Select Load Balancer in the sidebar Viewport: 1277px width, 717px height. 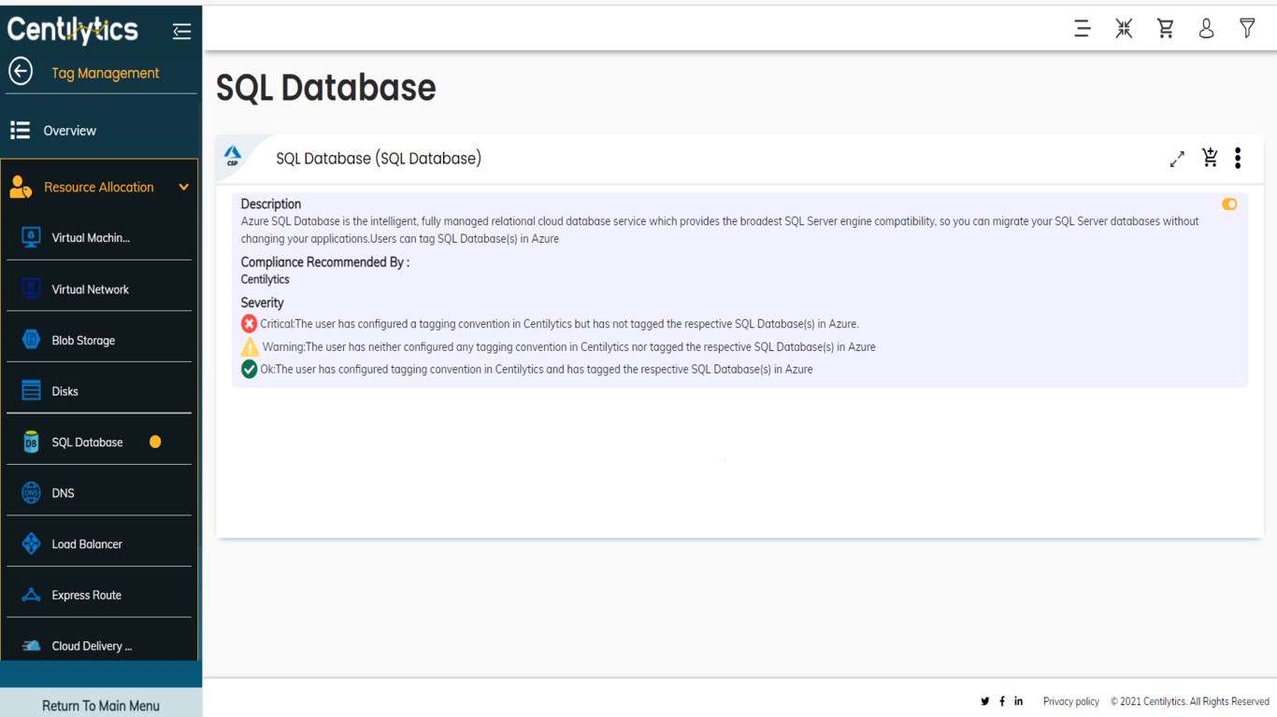87,544
